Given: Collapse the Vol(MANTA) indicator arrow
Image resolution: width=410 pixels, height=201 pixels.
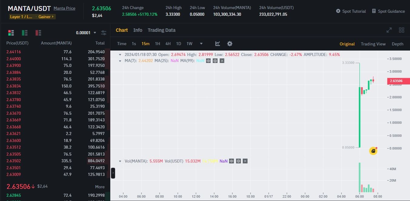Looking at the screenshot, I should pyautogui.click(x=121, y=161).
